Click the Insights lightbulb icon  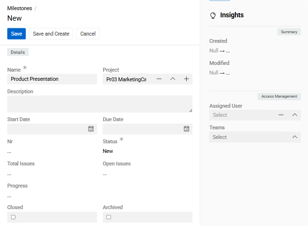(x=213, y=15)
